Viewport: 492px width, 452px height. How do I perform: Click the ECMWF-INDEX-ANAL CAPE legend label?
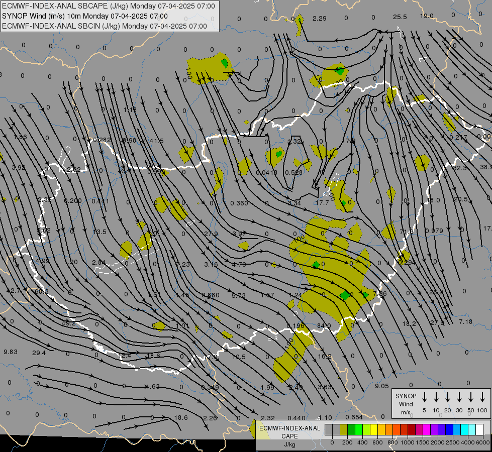coord(289,436)
